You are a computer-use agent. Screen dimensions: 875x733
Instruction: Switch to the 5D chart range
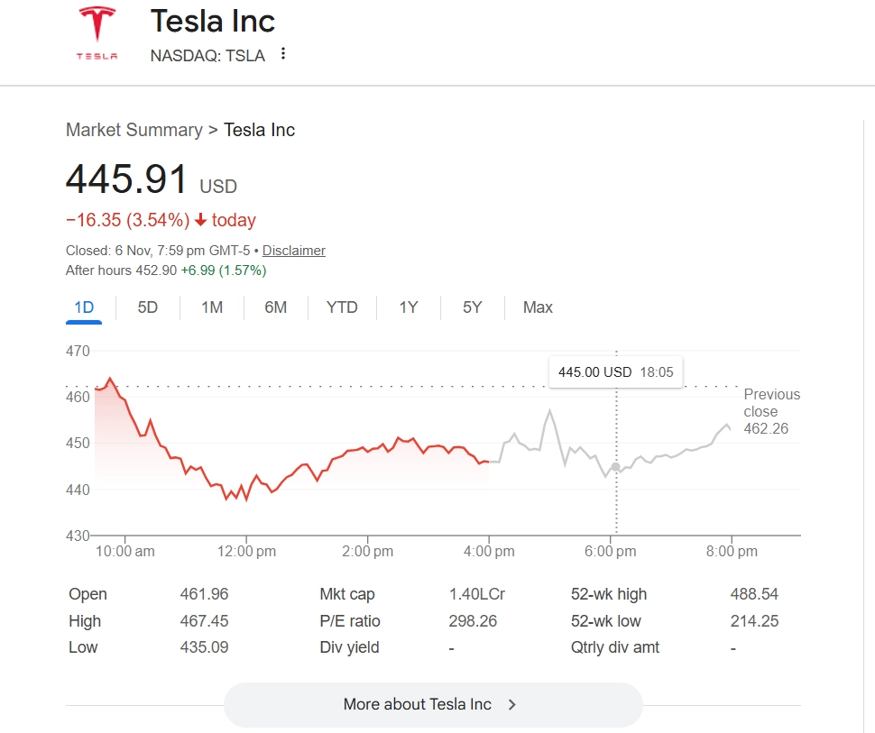(148, 307)
